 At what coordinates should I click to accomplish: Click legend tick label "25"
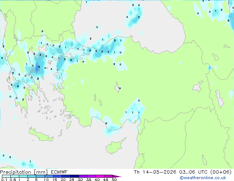(72, 180)
